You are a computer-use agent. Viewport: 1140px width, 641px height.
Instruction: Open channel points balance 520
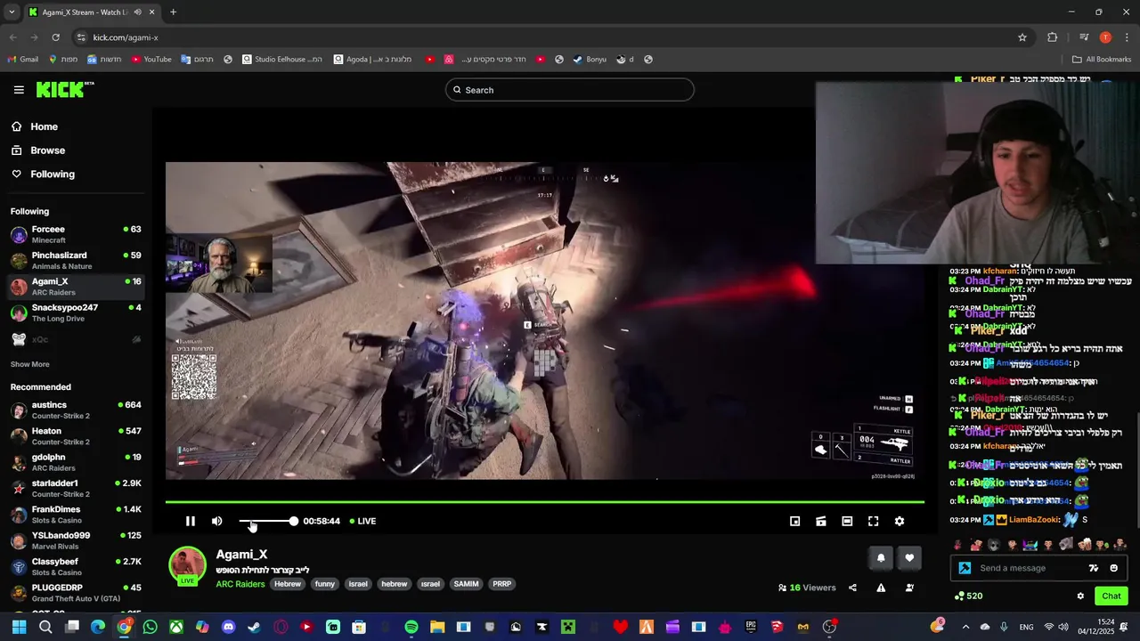[x=968, y=596]
